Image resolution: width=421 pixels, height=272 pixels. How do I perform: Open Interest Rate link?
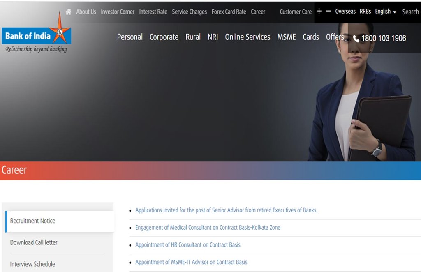coord(153,12)
